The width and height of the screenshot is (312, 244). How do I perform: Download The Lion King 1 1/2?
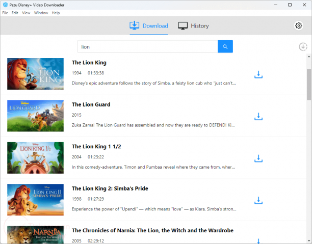point(258,158)
